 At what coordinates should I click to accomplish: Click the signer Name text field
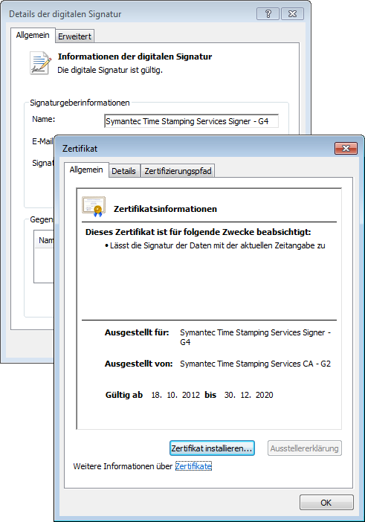click(191, 121)
